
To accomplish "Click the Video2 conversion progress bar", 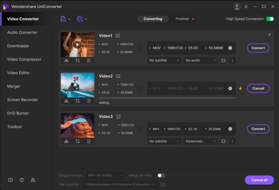I will point(167,98).
